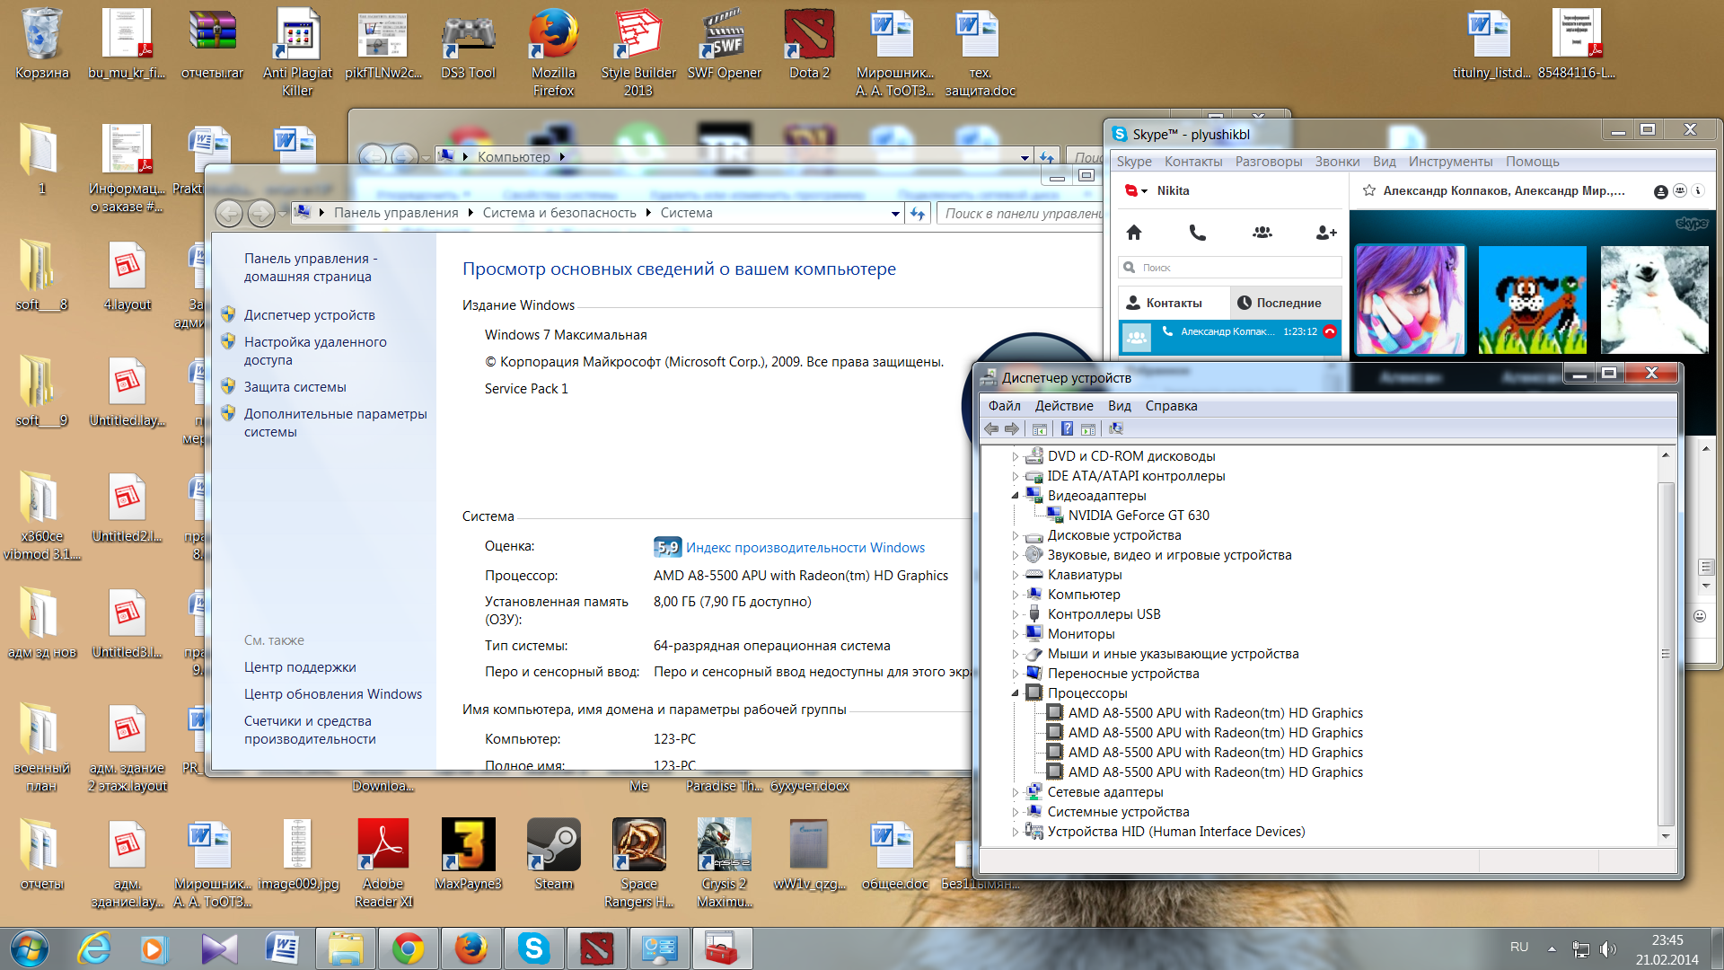The image size is (1724, 970).
Task: Open Центр обновления Windows link
Action: point(333,694)
